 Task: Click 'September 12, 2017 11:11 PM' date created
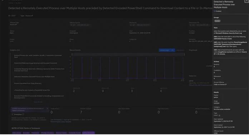224,127
